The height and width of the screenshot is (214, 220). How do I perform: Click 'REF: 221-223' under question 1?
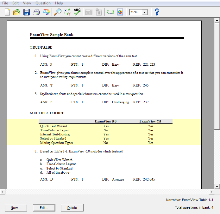[144, 64]
